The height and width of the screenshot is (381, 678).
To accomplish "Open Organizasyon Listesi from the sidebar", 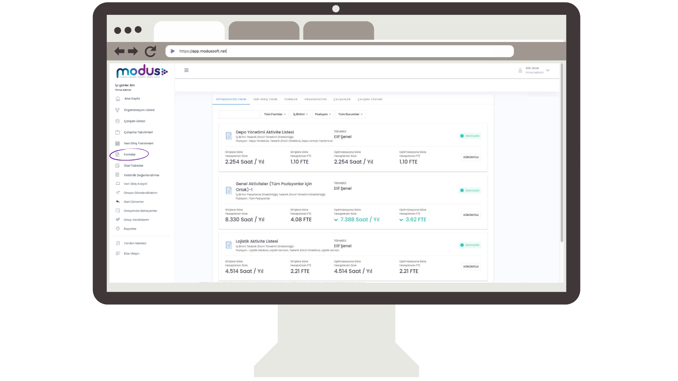I will pos(139,110).
